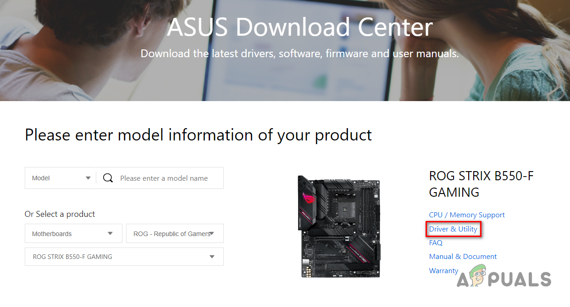Follow the Warranty link
Screen dimensions: 570x307
tap(443, 270)
